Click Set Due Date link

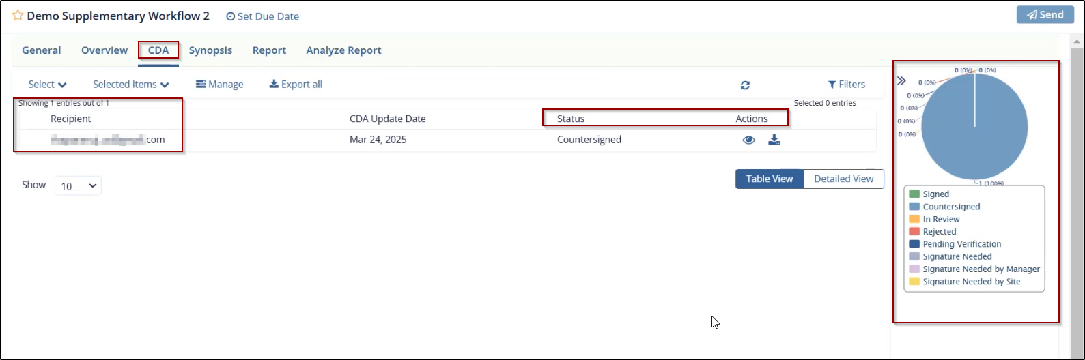262,16
